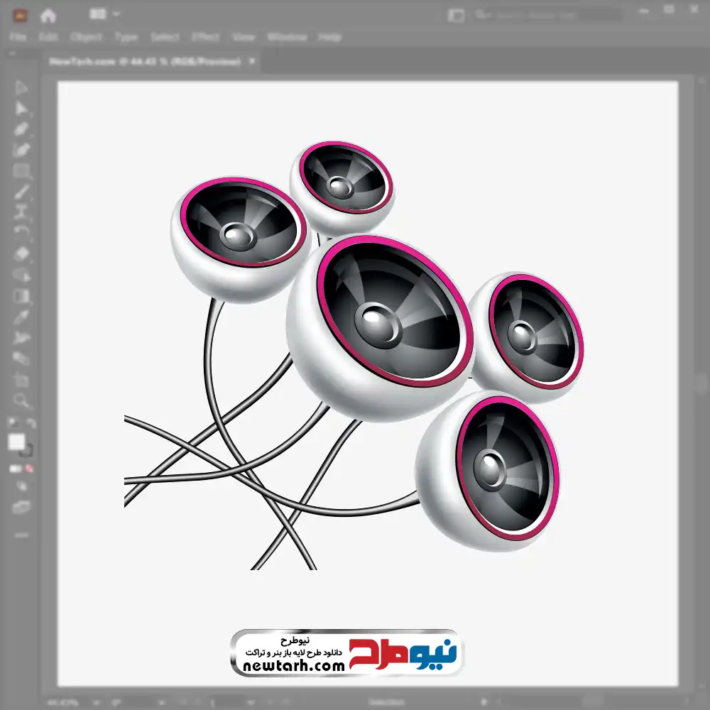Click the white Fill color swatch

[17, 442]
